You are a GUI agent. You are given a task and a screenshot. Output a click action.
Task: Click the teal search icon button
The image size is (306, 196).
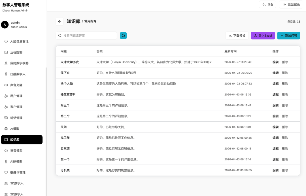point(123,35)
